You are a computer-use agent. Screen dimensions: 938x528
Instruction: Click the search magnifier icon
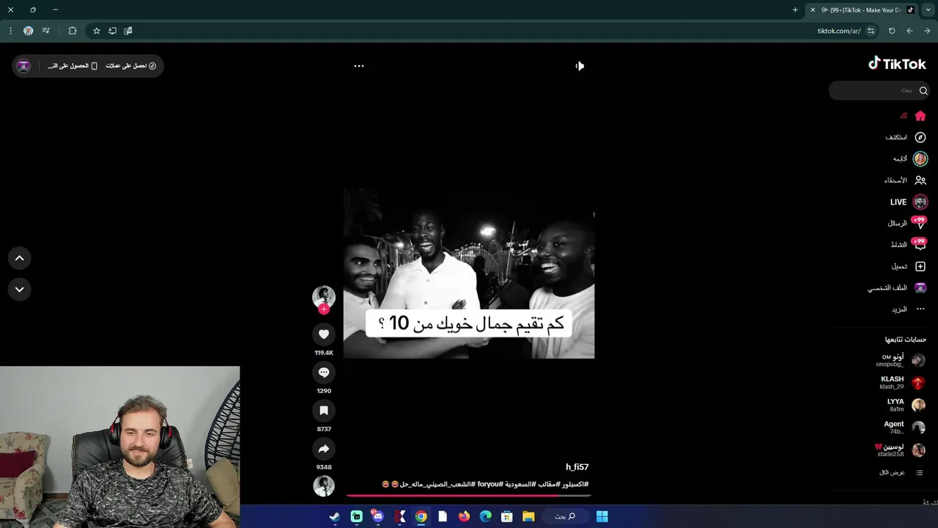923,90
